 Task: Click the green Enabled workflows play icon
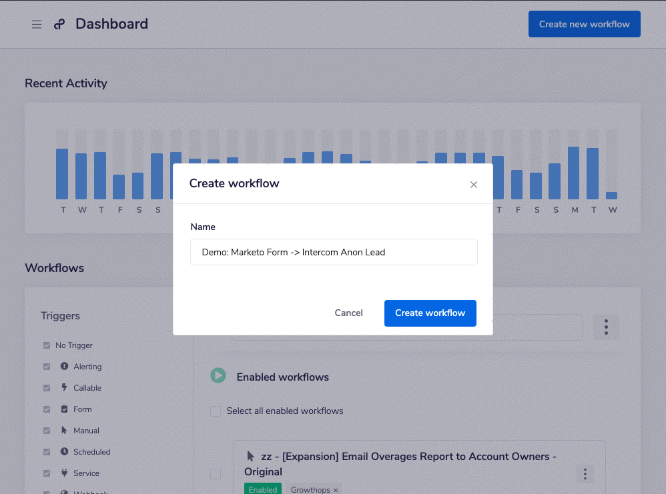click(218, 375)
